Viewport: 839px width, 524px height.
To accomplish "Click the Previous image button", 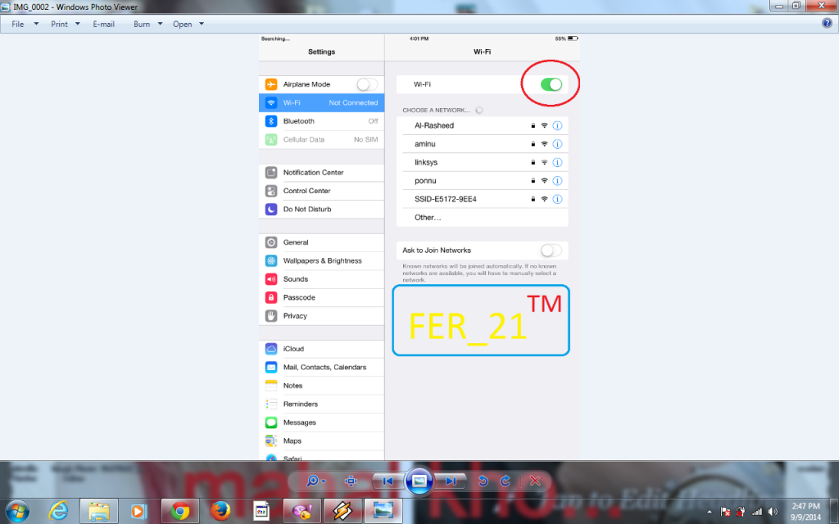I will point(388,481).
